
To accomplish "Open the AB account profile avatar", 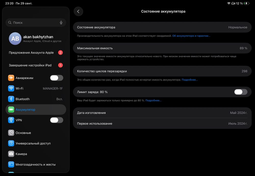I will click(15, 39).
